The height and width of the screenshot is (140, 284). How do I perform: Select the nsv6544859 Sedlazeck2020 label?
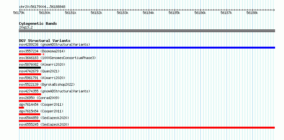(44, 118)
